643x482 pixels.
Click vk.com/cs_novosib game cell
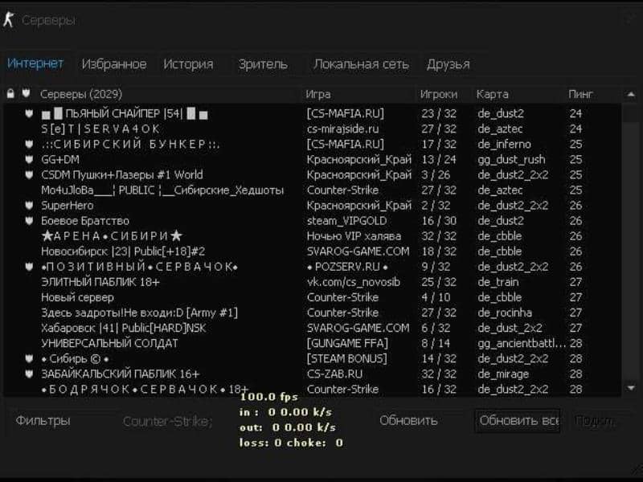click(354, 282)
